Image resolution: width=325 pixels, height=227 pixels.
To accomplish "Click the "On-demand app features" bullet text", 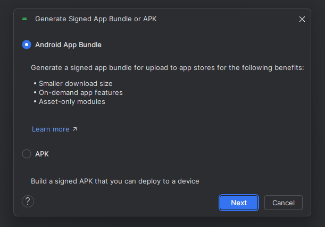I will point(80,92).
